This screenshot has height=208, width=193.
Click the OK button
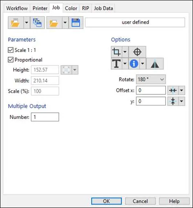point(106,201)
